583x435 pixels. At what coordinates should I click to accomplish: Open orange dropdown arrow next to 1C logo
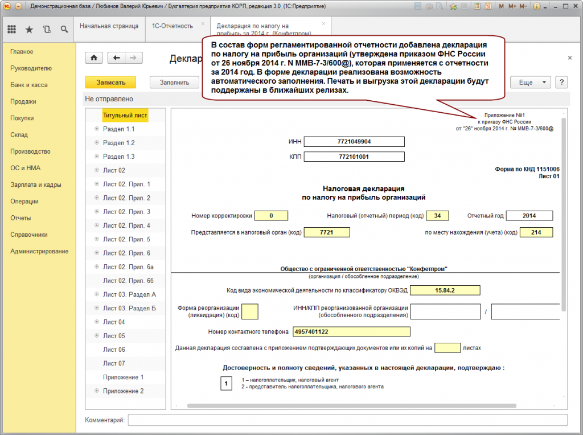coord(18,6)
